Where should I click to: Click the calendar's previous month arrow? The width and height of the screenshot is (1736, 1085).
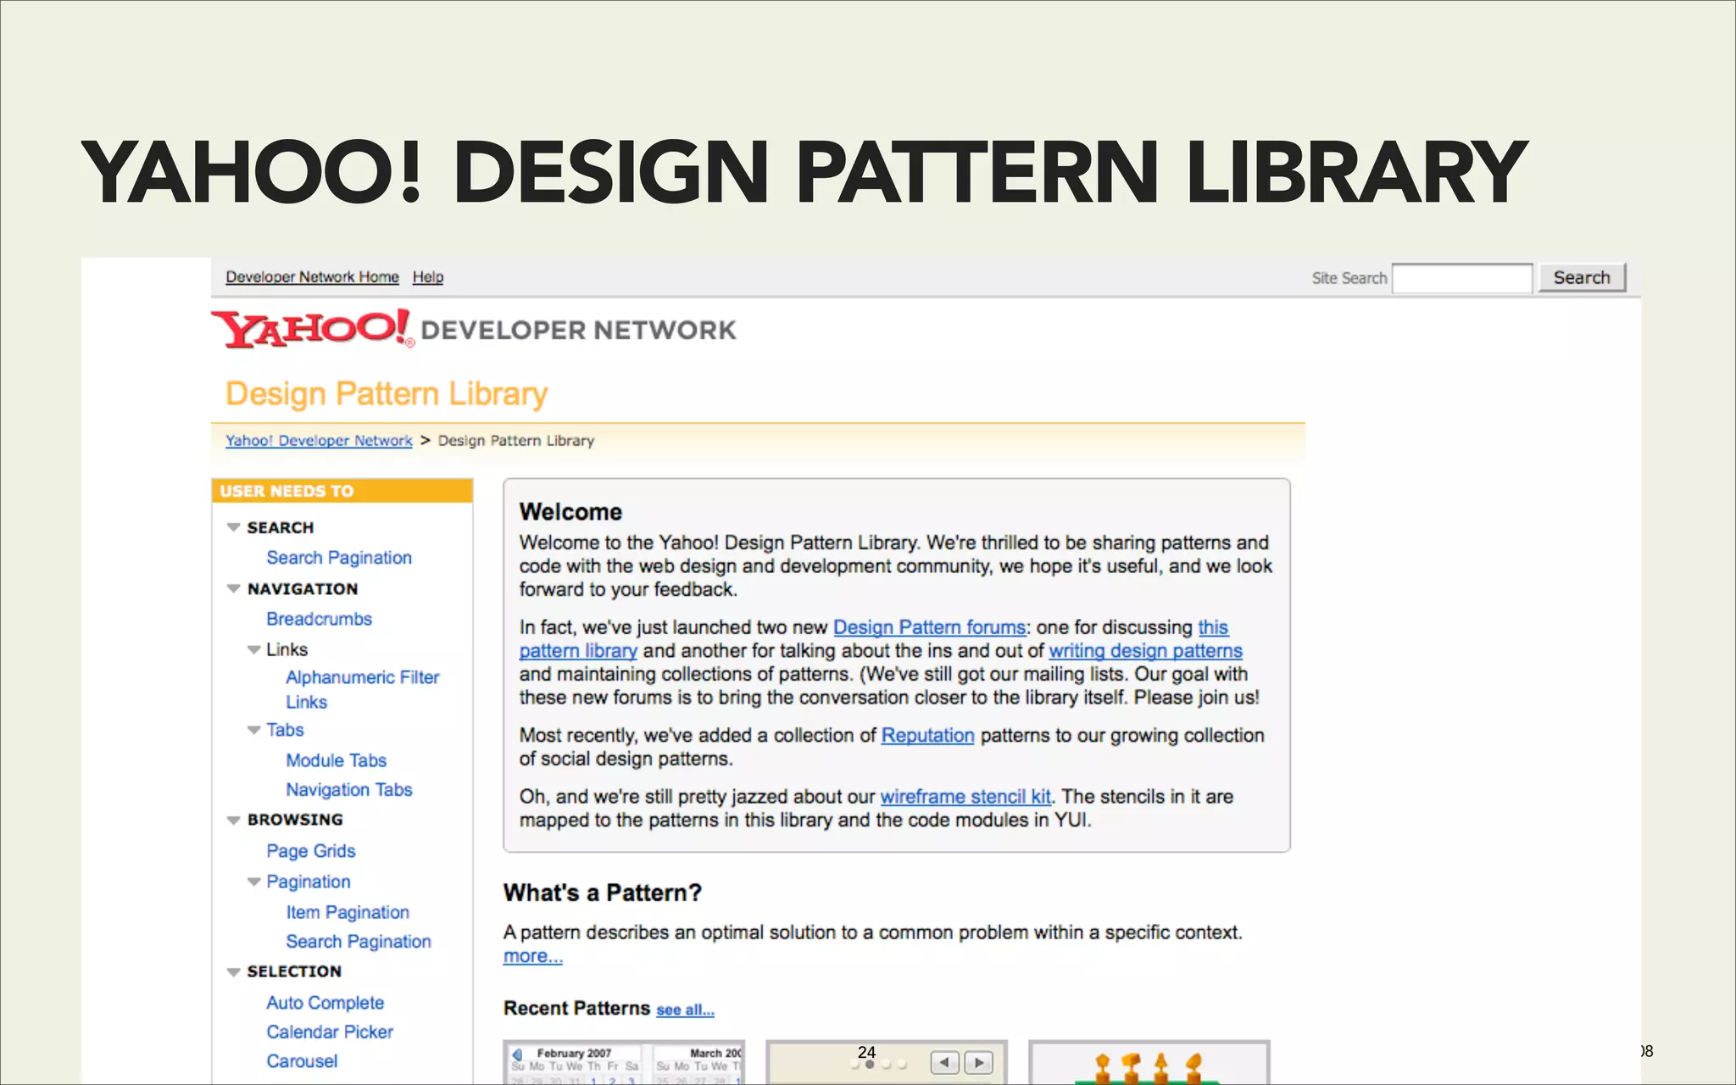pyautogui.click(x=517, y=1054)
